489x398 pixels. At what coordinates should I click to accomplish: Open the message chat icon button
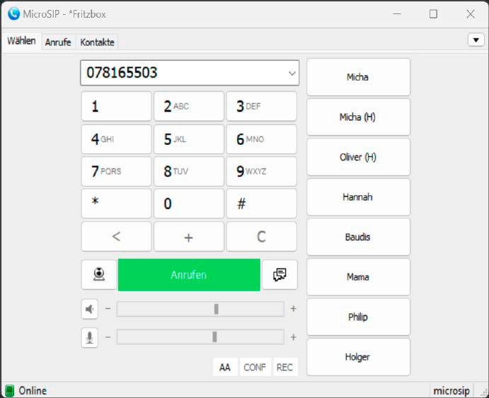tap(280, 274)
